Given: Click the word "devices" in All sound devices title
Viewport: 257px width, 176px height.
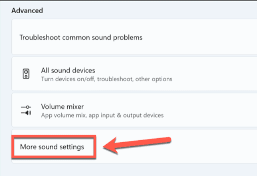Looking at the screenshot, I should [x=83, y=70].
